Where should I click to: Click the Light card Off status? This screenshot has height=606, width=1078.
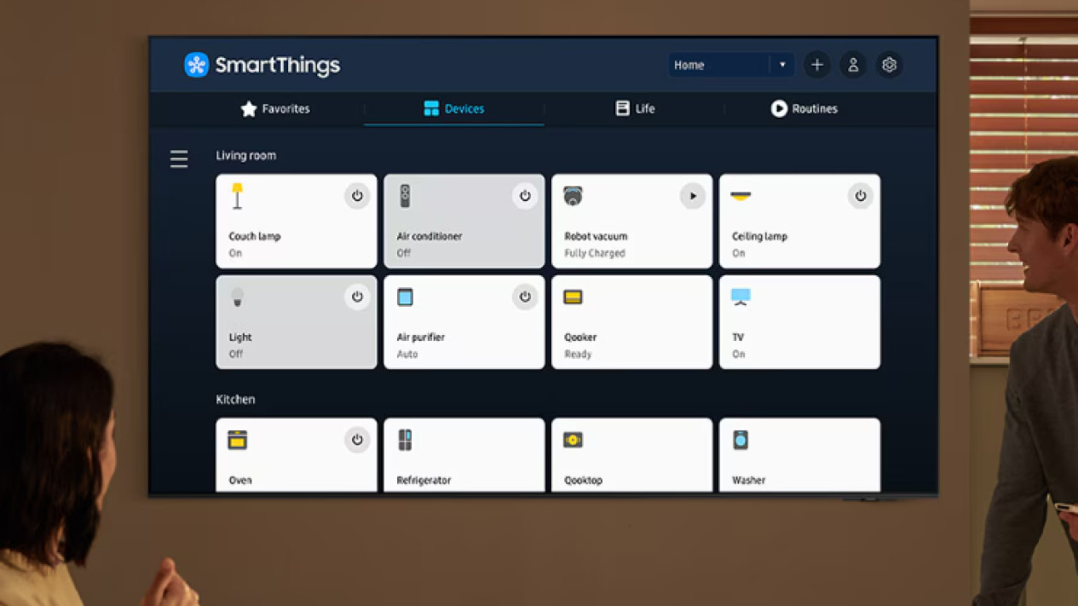point(235,354)
